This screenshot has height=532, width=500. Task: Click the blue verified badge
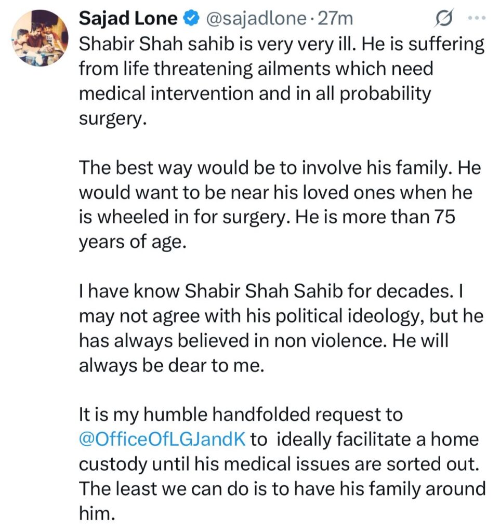coord(192,19)
